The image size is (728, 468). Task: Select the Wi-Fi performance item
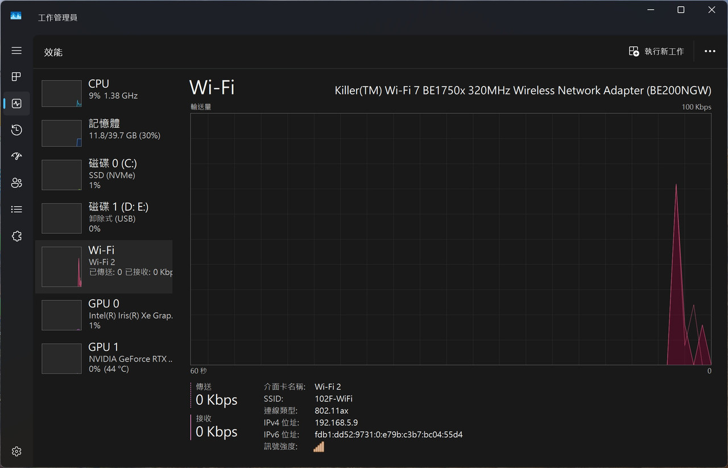(104, 267)
